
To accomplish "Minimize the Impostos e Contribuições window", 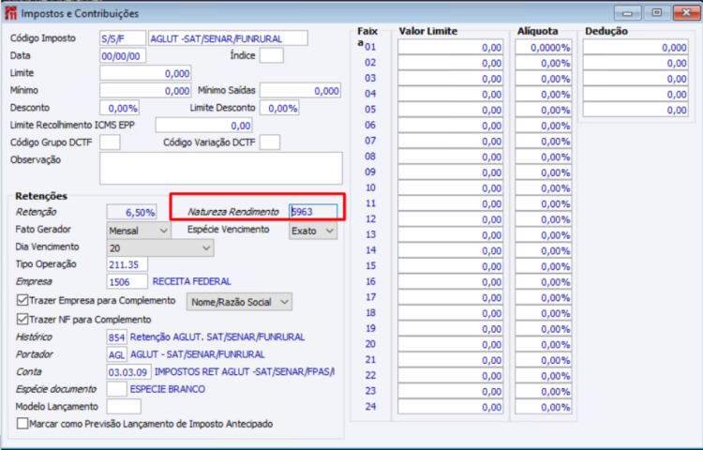I will coord(627,13).
